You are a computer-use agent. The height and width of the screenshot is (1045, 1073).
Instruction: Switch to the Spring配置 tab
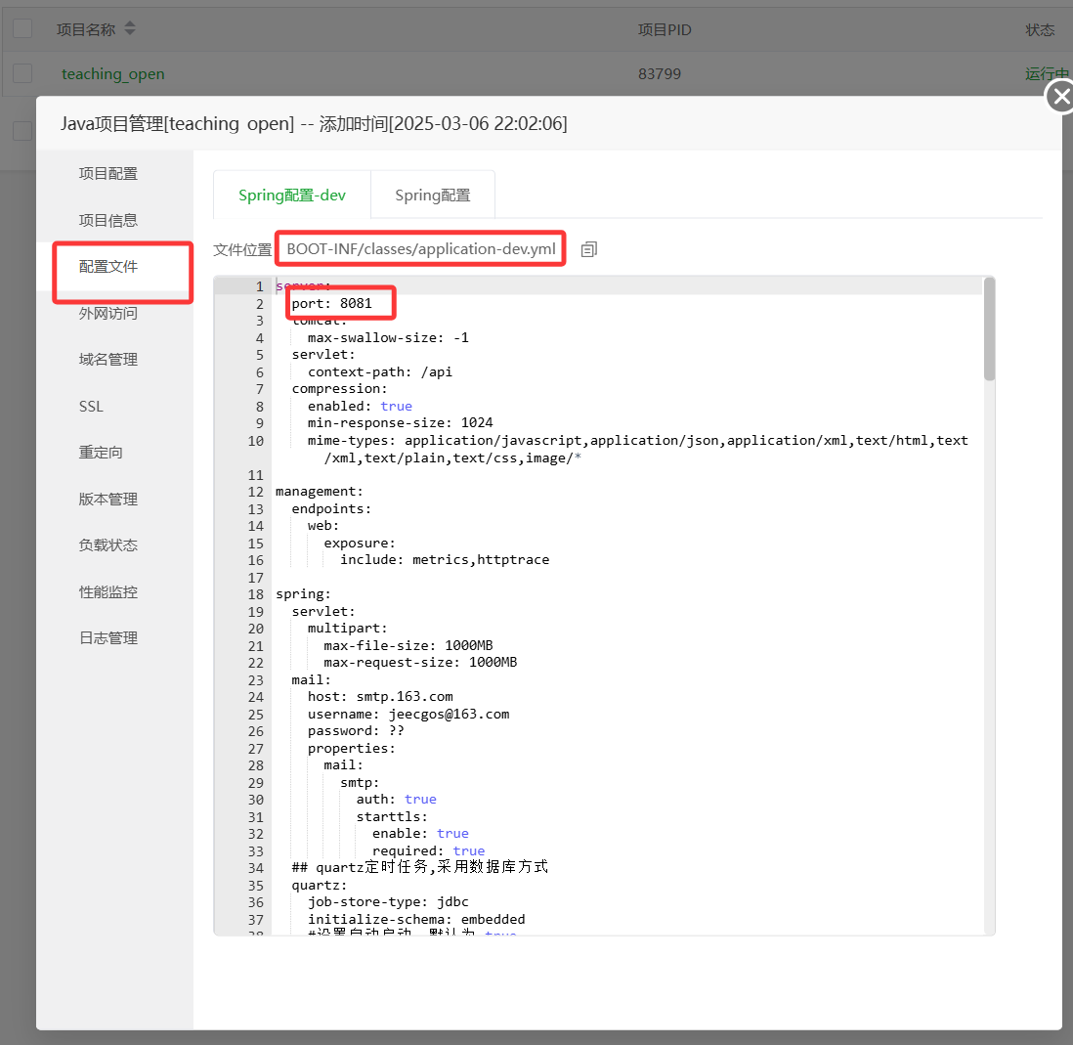432,195
